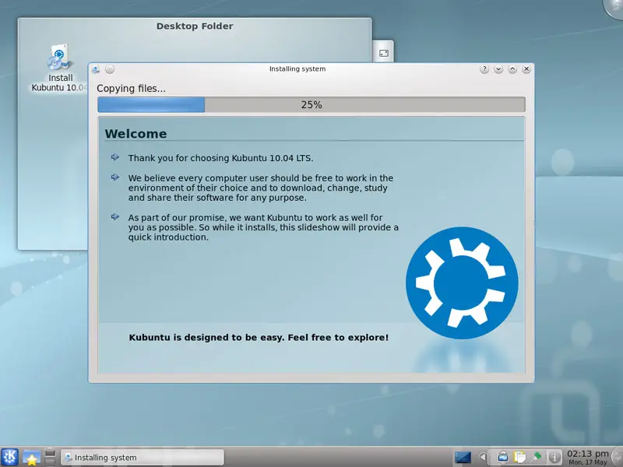Viewport: 623px width, 467px height.
Task: Open the network manager tray icon
Action: click(x=537, y=457)
